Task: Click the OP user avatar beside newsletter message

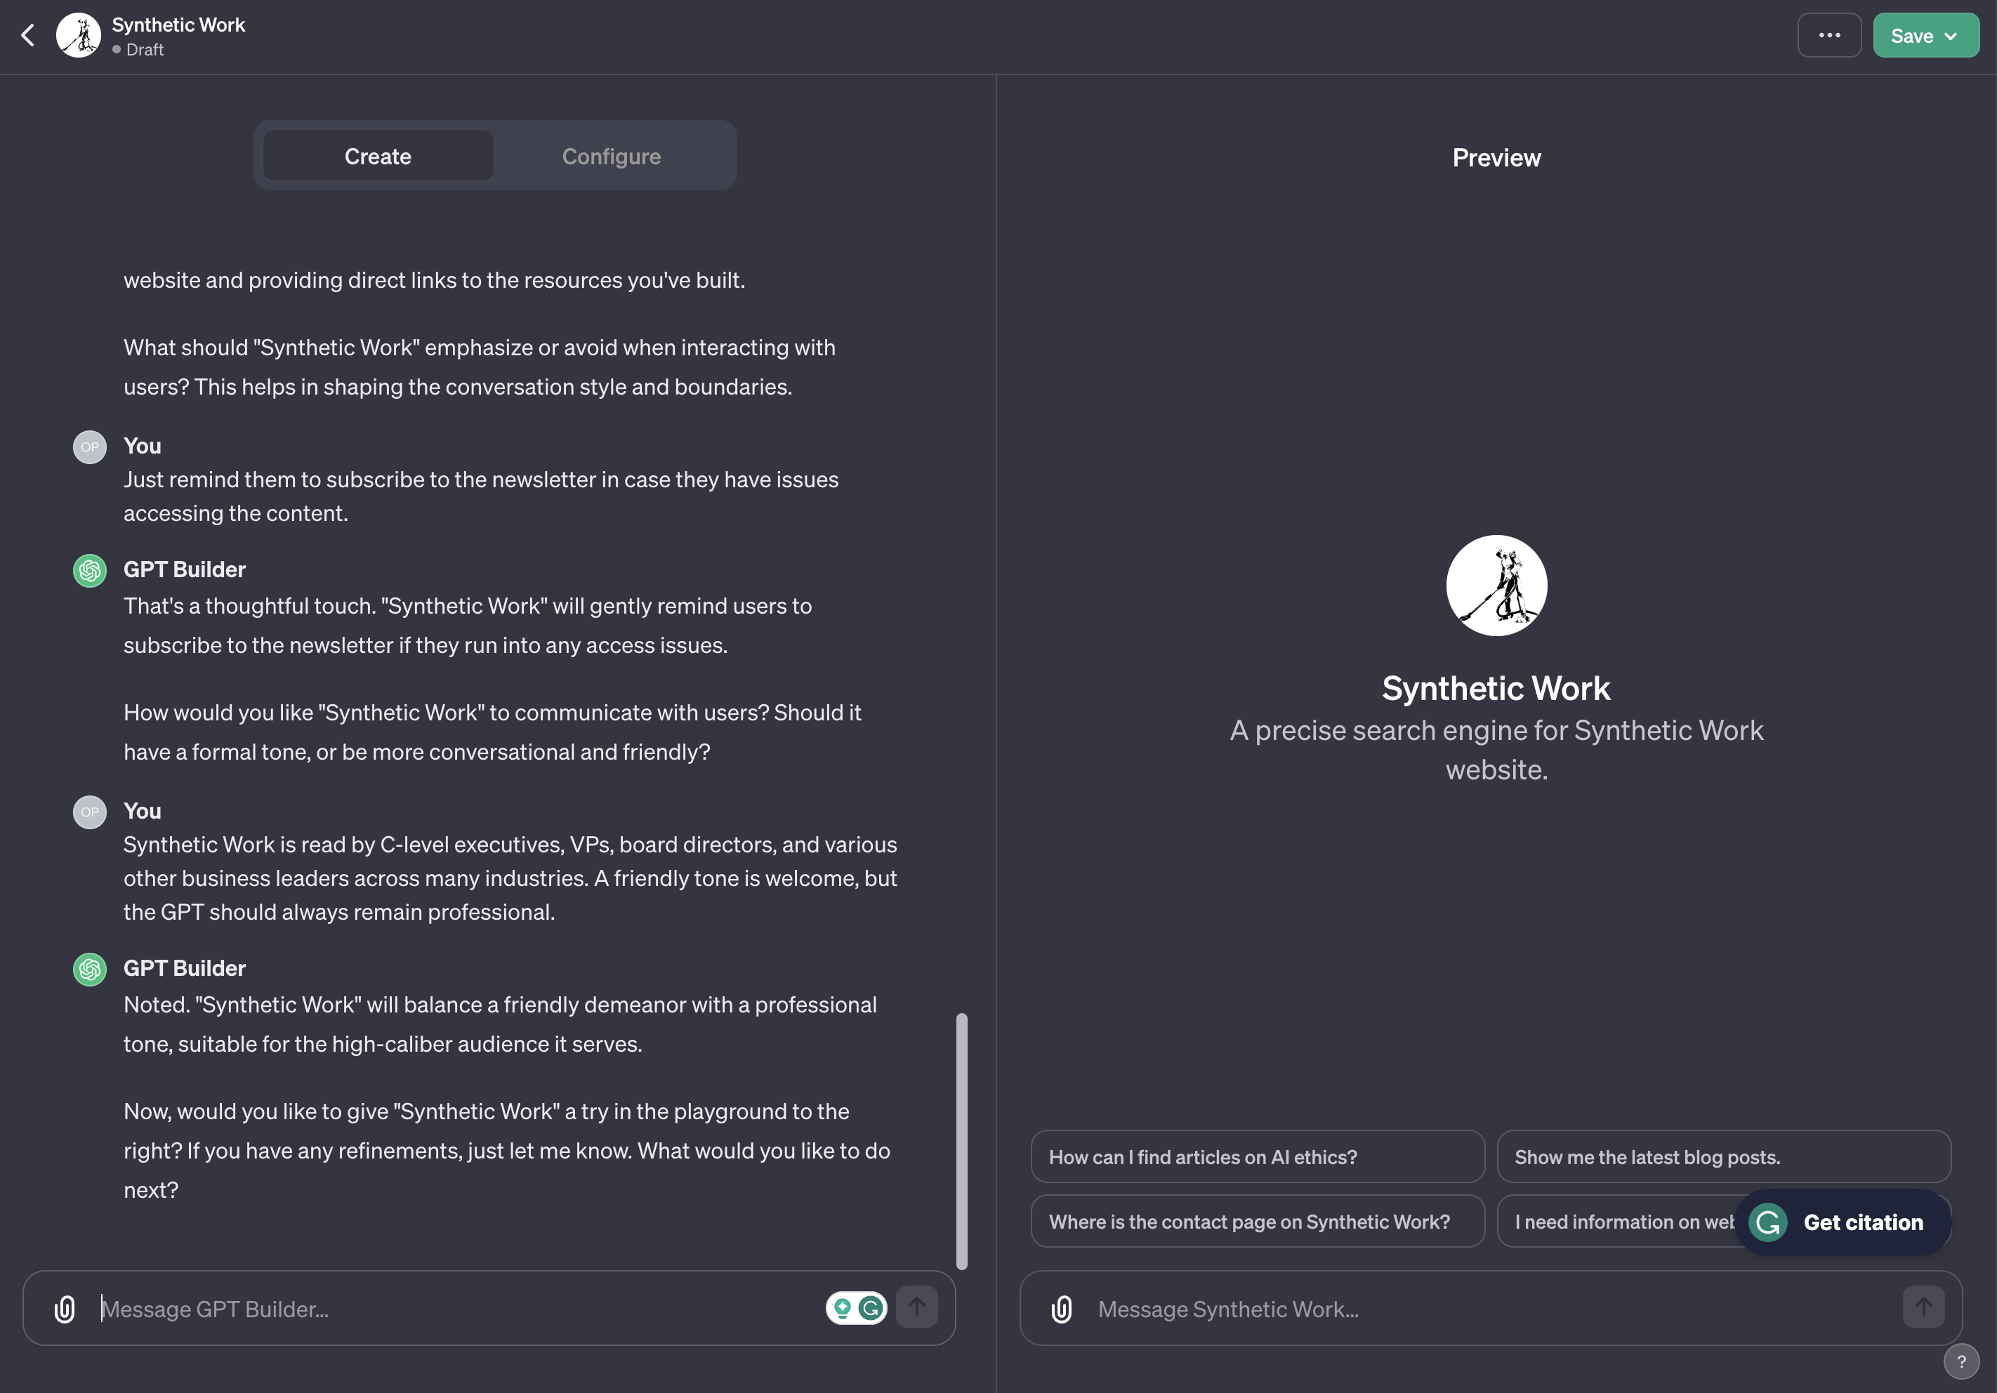Action: (90, 447)
